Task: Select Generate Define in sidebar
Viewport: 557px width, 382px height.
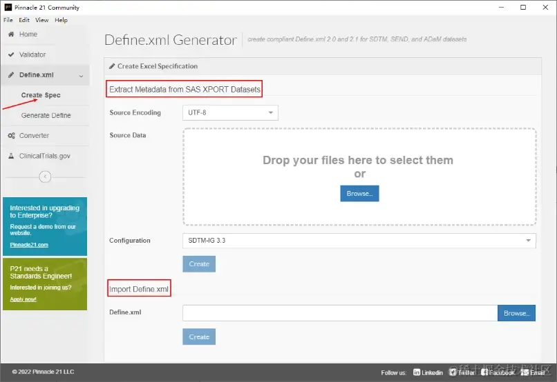Action: click(x=46, y=115)
